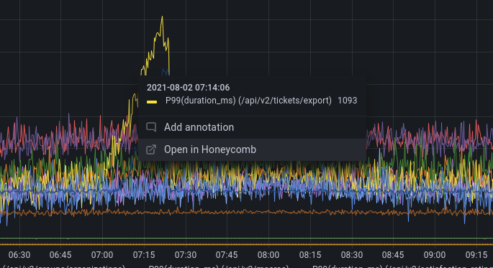The width and height of the screenshot is (493, 268).
Task: Click the 07:30 time axis label
Action: tap(186, 255)
